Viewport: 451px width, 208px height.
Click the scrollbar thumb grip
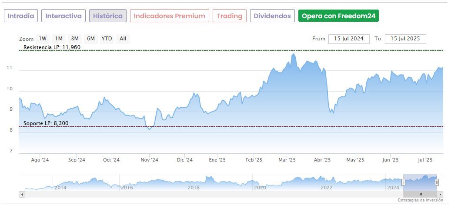pyautogui.click(x=420, y=194)
